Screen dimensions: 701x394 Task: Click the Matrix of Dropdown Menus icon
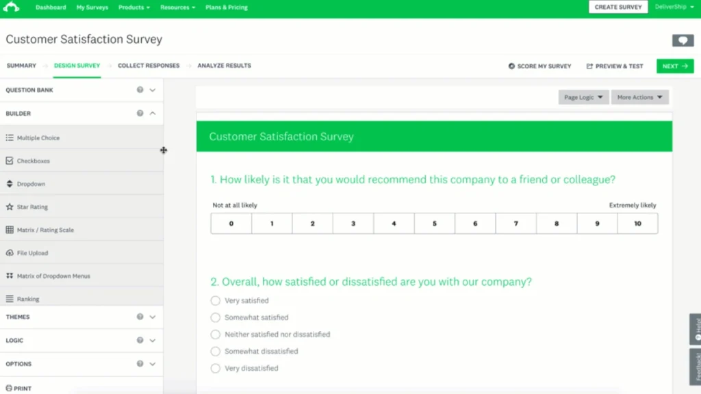tap(10, 276)
